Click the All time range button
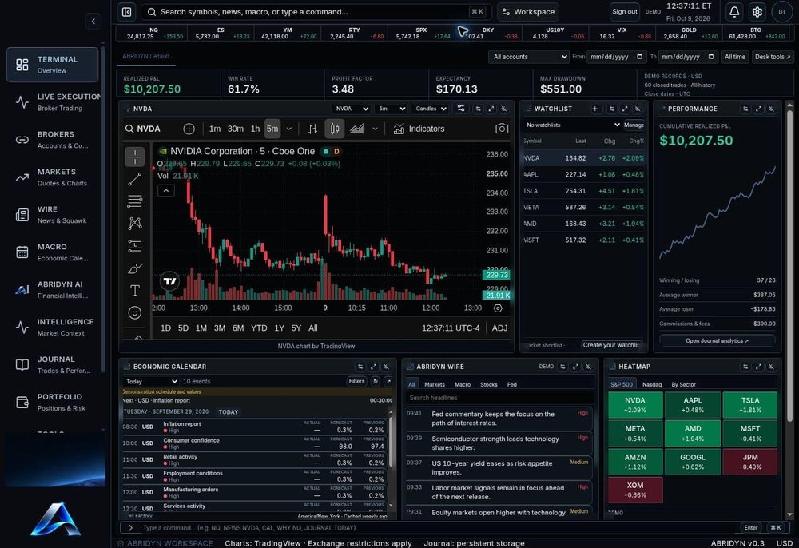Viewport: 799px width, 548px height. (x=735, y=57)
